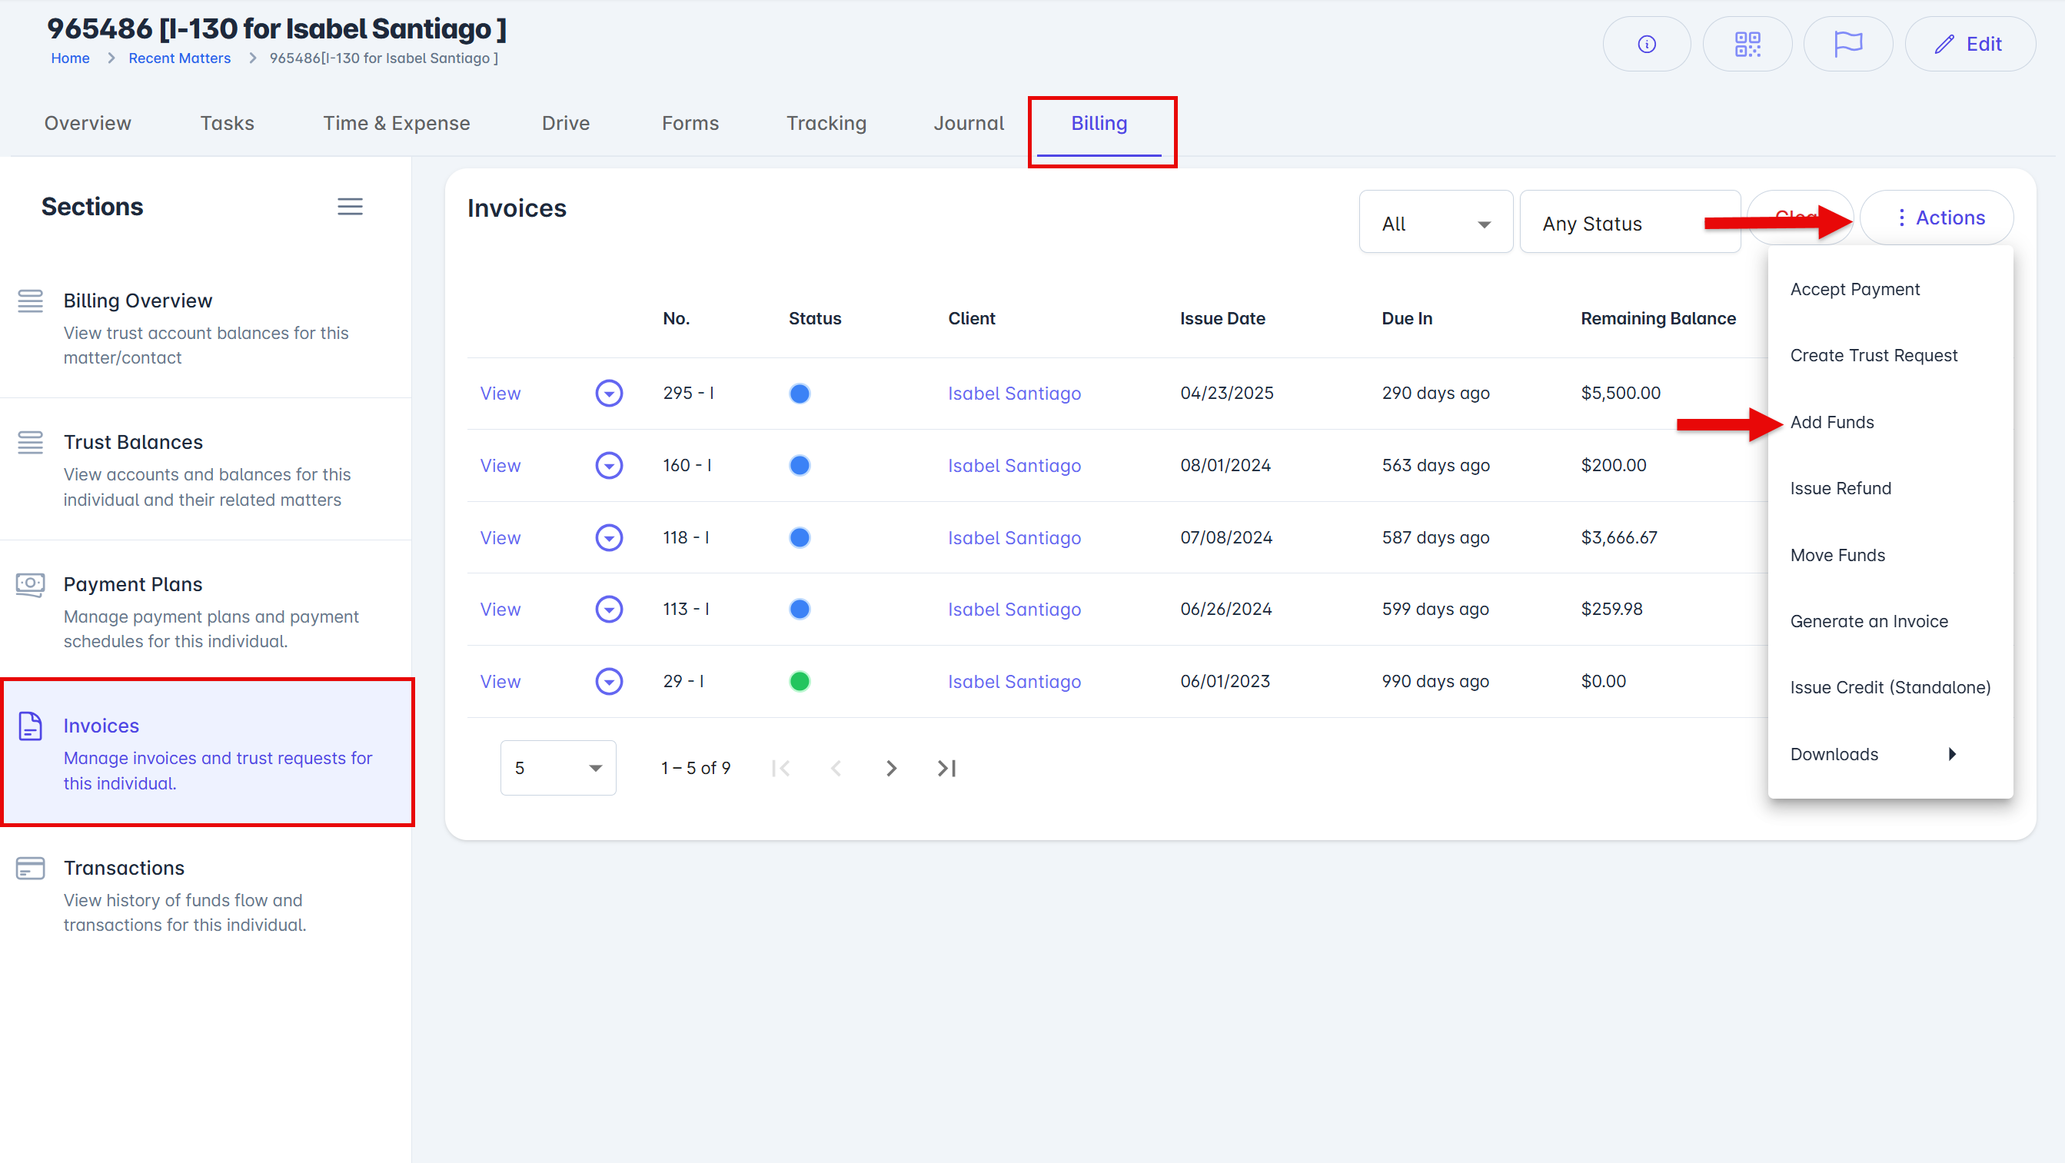Open Payment Plans section in the sidebar

click(x=132, y=583)
